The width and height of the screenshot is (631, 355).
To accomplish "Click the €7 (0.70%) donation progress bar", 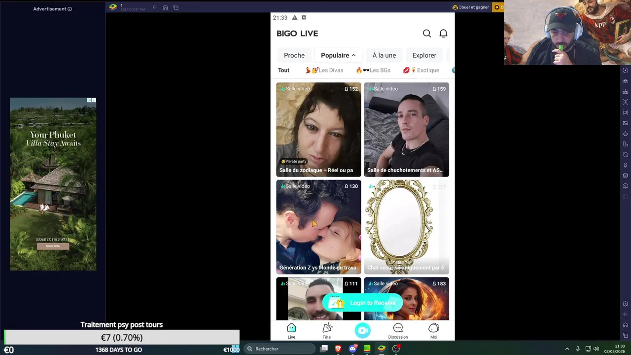I will (122, 337).
